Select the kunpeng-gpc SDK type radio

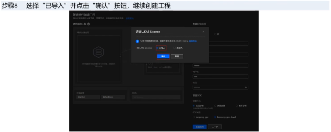click(x=194, y=117)
